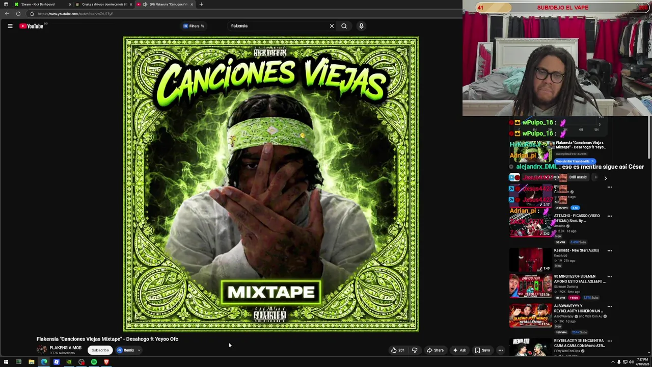Open Windows Start menu

(x=6, y=362)
